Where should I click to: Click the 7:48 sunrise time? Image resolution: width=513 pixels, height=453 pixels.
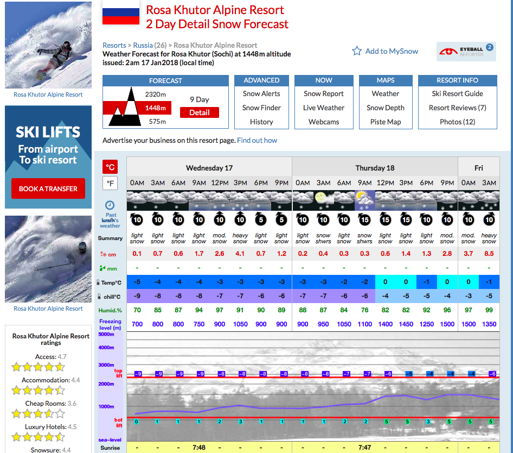[199, 448]
